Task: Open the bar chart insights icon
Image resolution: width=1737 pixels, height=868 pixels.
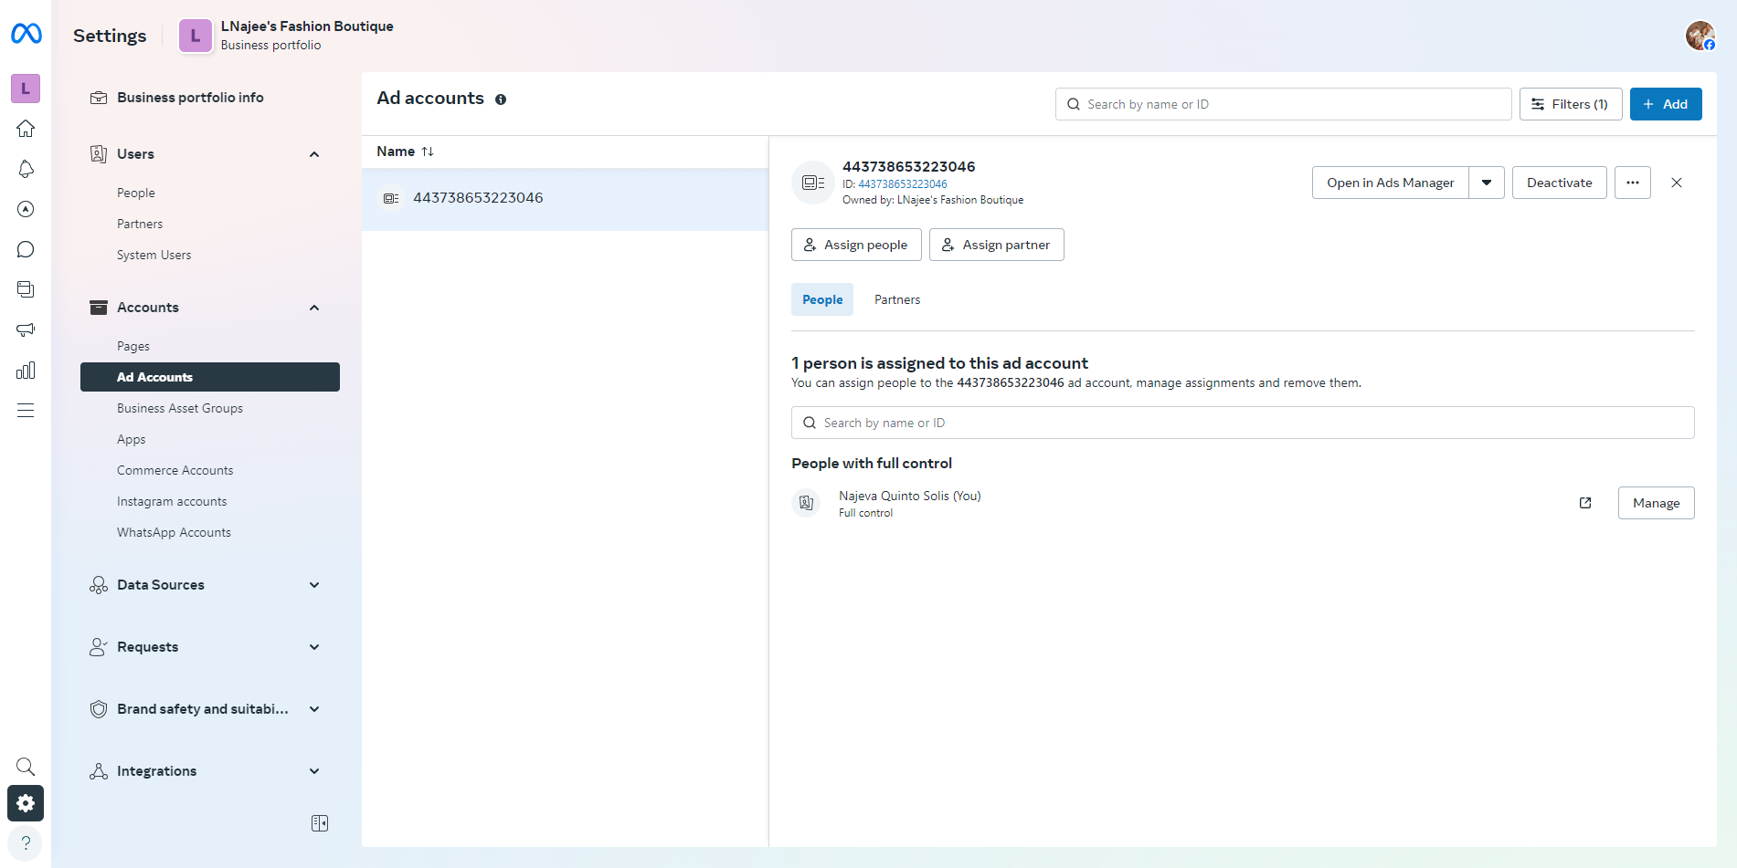Action: (x=26, y=370)
